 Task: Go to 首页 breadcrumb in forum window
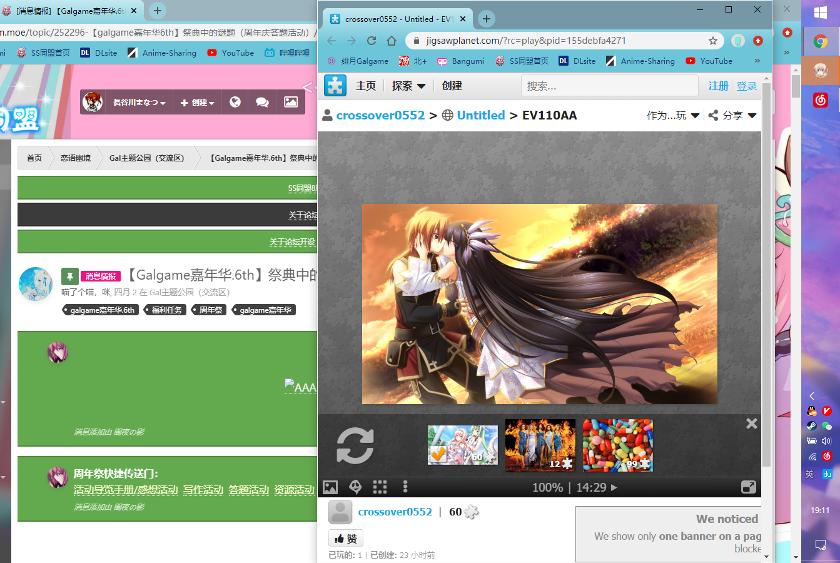pos(34,158)
